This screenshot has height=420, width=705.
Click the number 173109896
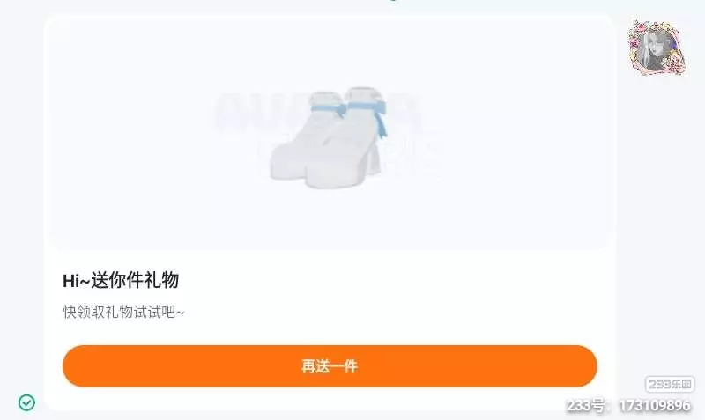pyautogui.click(x=655, y=406)
